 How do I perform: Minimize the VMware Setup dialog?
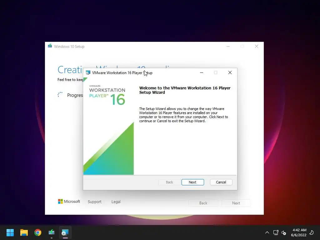(x=202, y=72)
